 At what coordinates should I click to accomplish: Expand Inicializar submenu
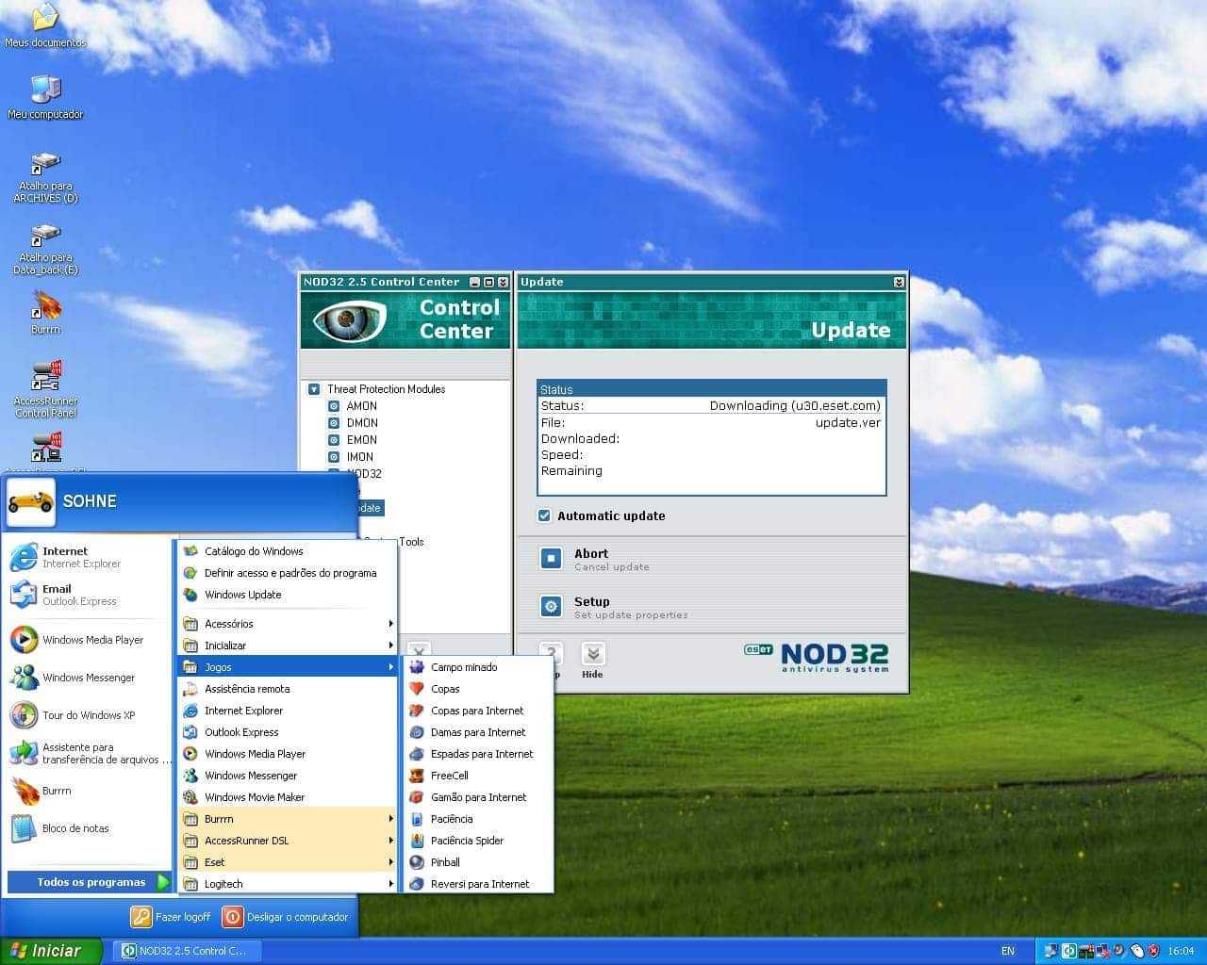(x=288, y=646)
